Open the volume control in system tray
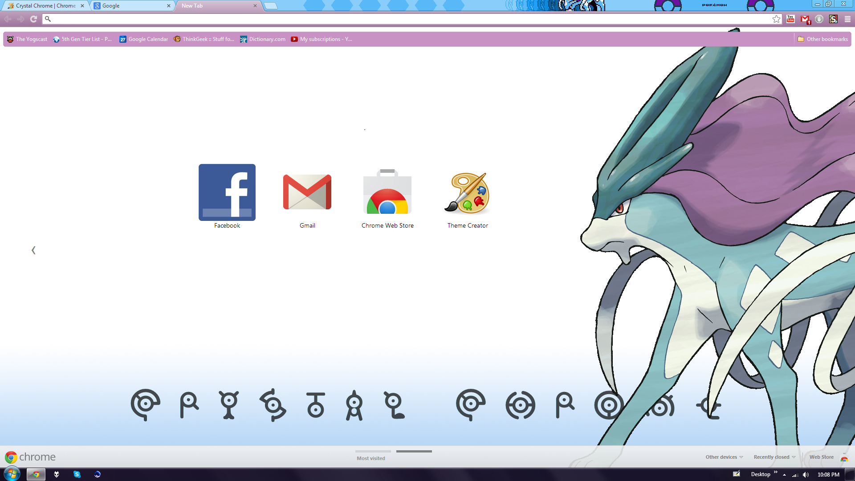Viewport: 855px width, 481px height. (x=806, y=475)
